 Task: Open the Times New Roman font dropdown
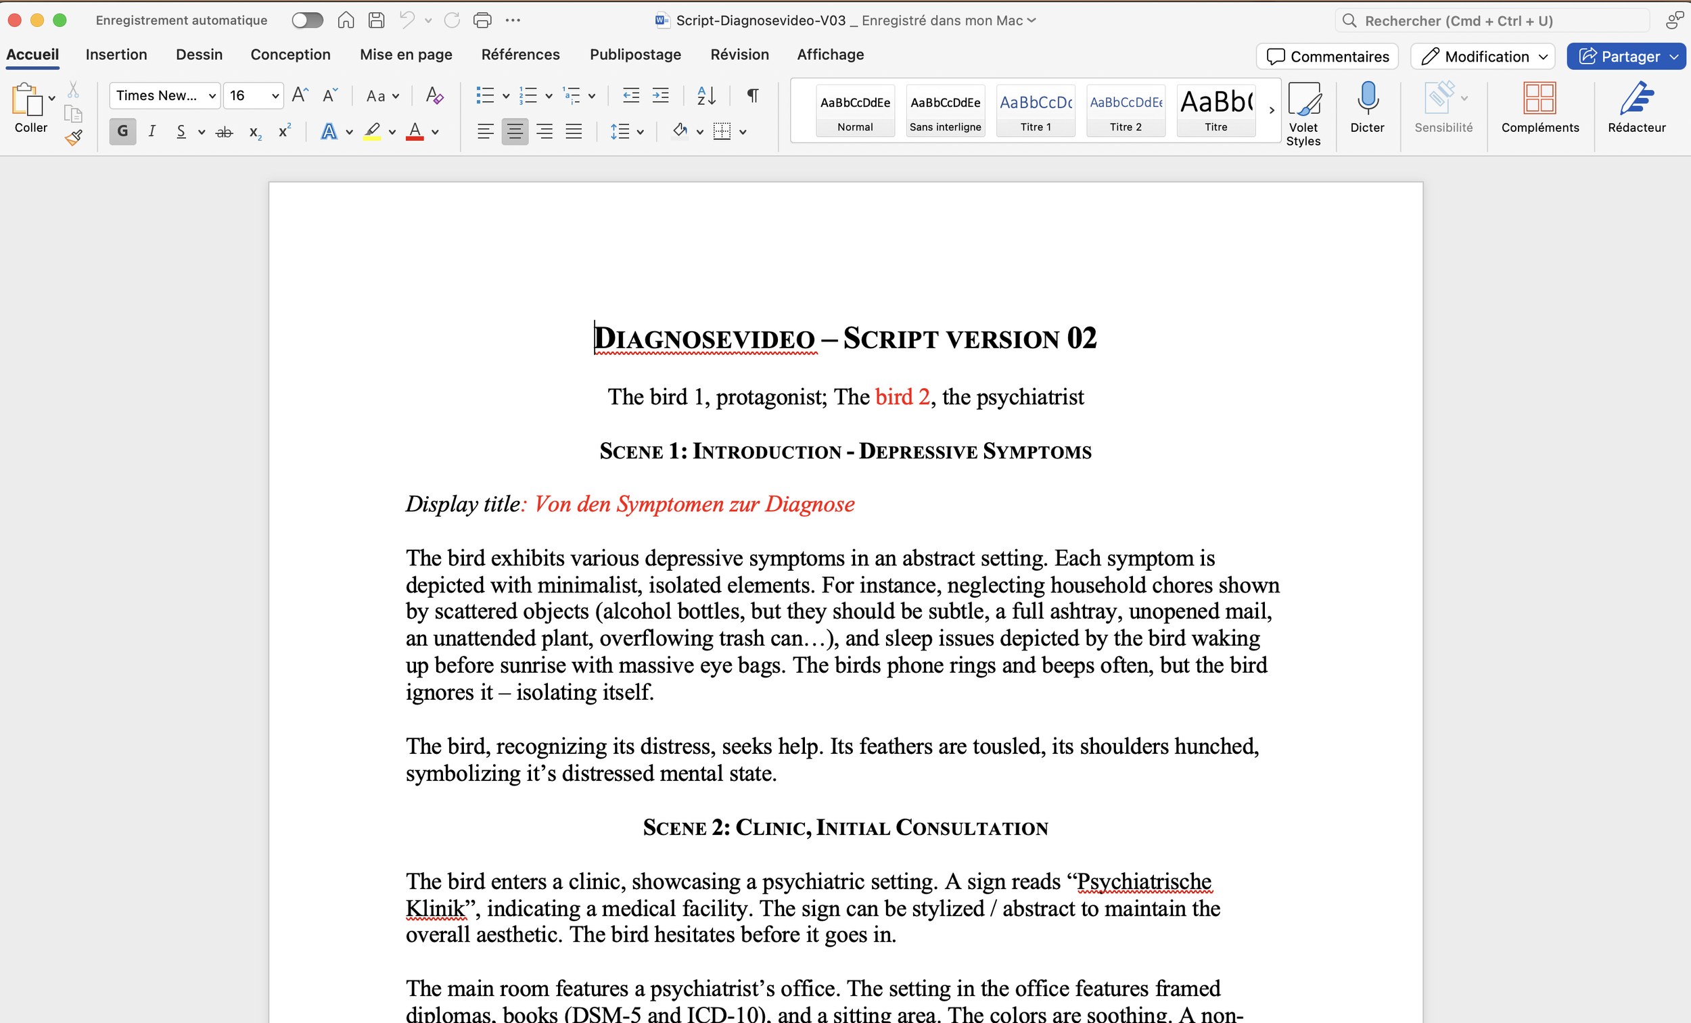(x=212, y=96)
